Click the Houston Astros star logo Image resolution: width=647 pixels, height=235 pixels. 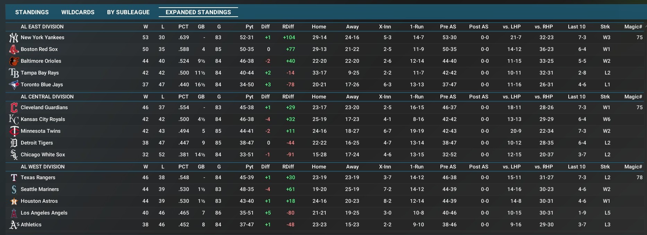14,201
